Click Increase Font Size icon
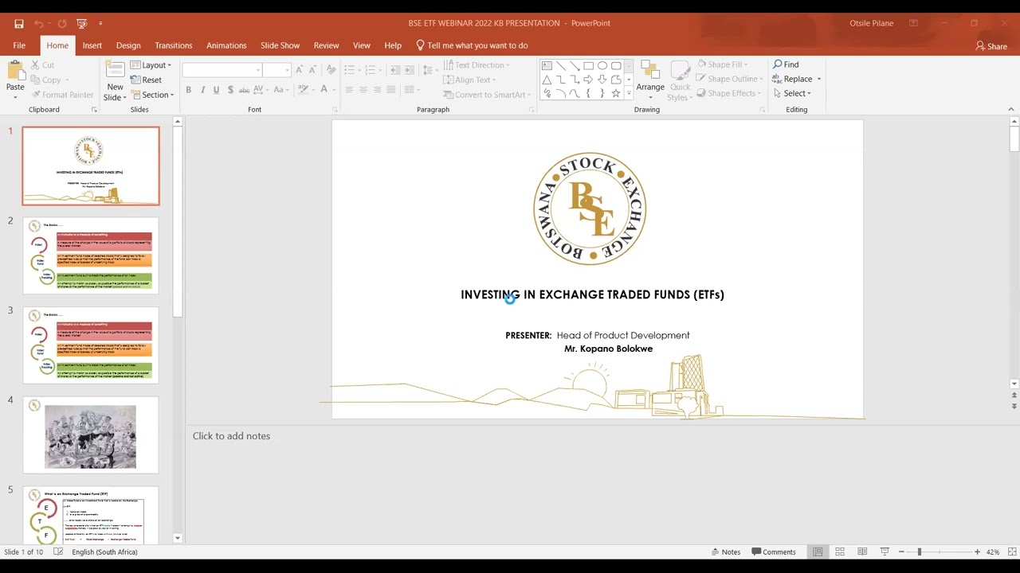The width and height of the screenshot is (1020, 573). tap(300, 70)
